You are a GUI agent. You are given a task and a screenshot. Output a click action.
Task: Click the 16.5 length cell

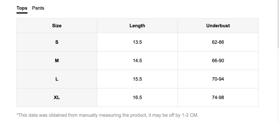pos(137,98)
